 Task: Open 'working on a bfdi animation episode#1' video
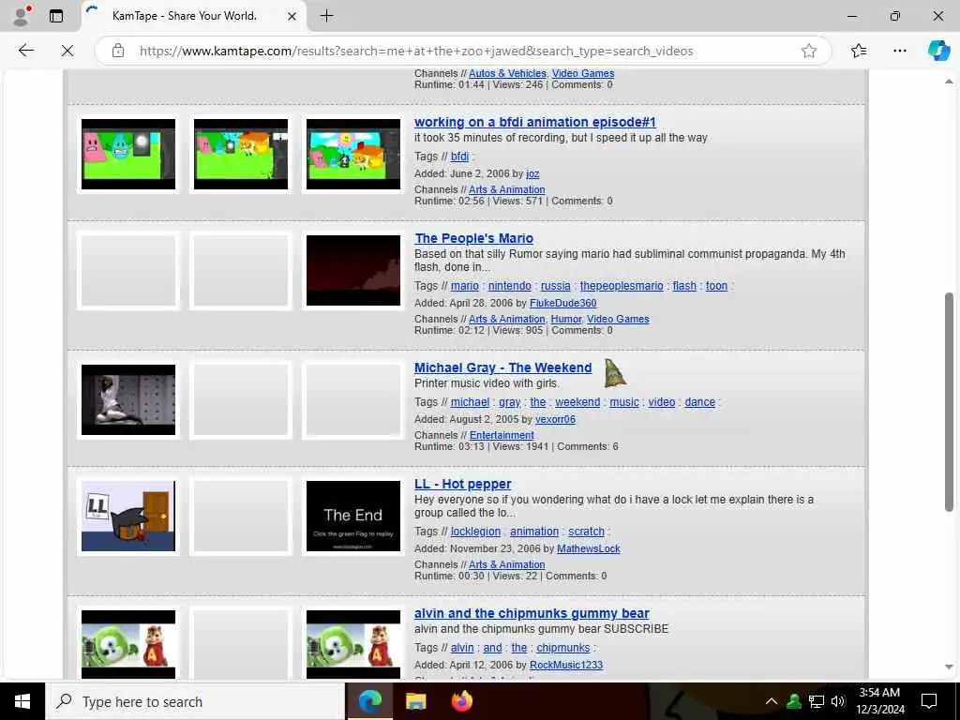(535, 122)
